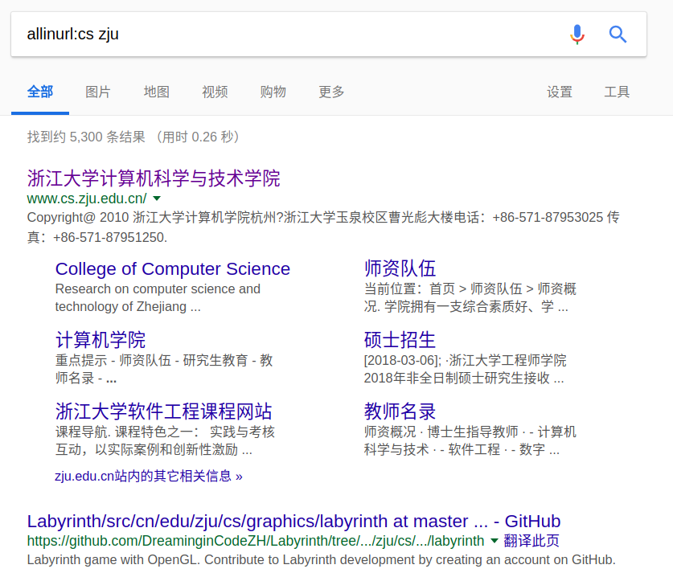
Task: Click the 当前位置：首页 > 师资队伍 snippet
Action: 470,297
